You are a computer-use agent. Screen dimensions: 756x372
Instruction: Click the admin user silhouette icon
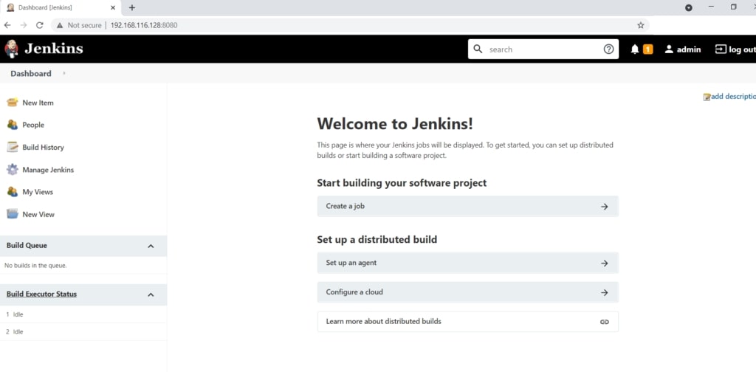tap(669, 49)
